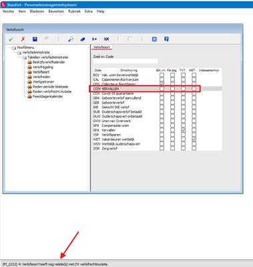Click the Hoofdmenu folder icon
Screen dimensions: 253x267
(x=14, y=47)
